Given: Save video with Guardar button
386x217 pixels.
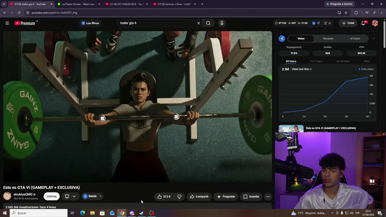Looking at the screenshot, I should click(x=251, y=197).
